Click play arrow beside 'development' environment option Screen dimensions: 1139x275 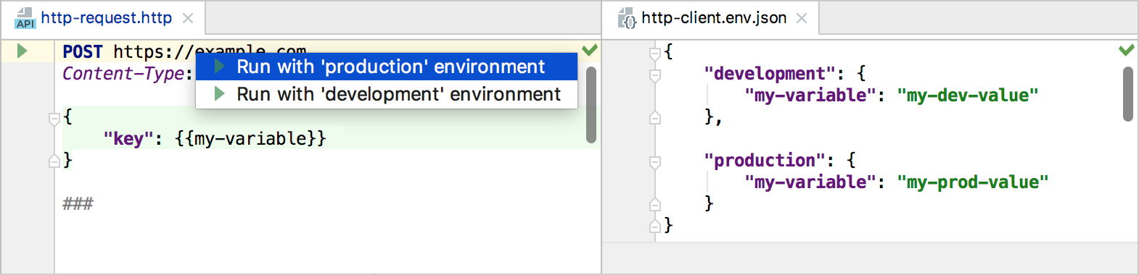pyautogui.click(x=219, y=94)
